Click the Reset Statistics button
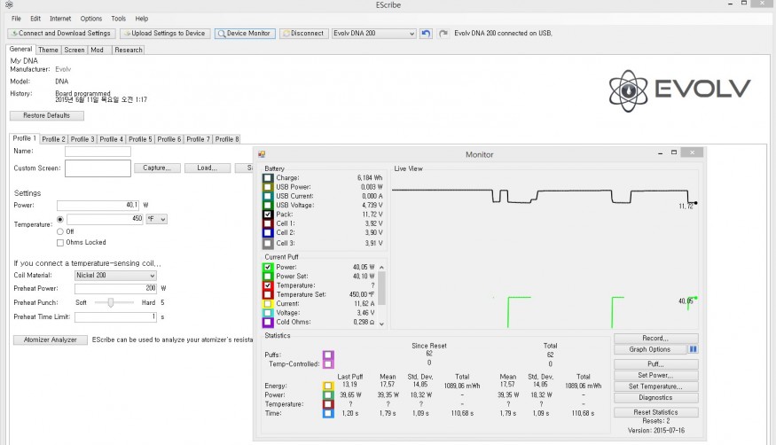The height and width of the screenshot is (445, 776). pyautogui.click(x=655, y=412)
